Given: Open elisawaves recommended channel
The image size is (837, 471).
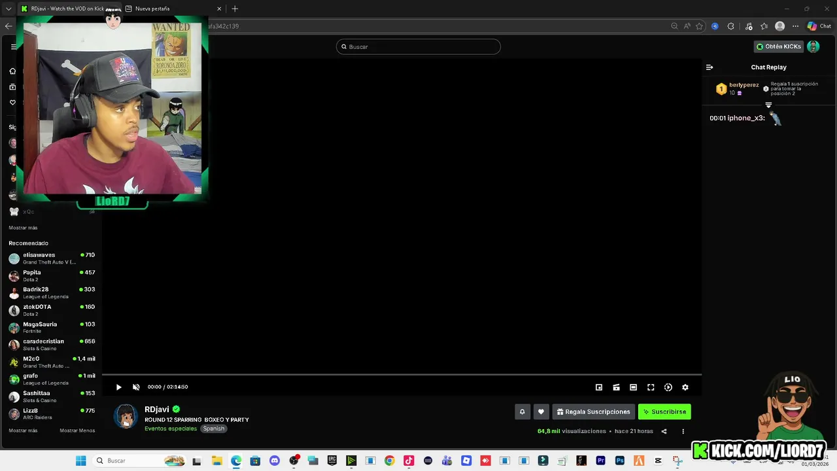Looking at the screenshot, I should click(52, 258).
